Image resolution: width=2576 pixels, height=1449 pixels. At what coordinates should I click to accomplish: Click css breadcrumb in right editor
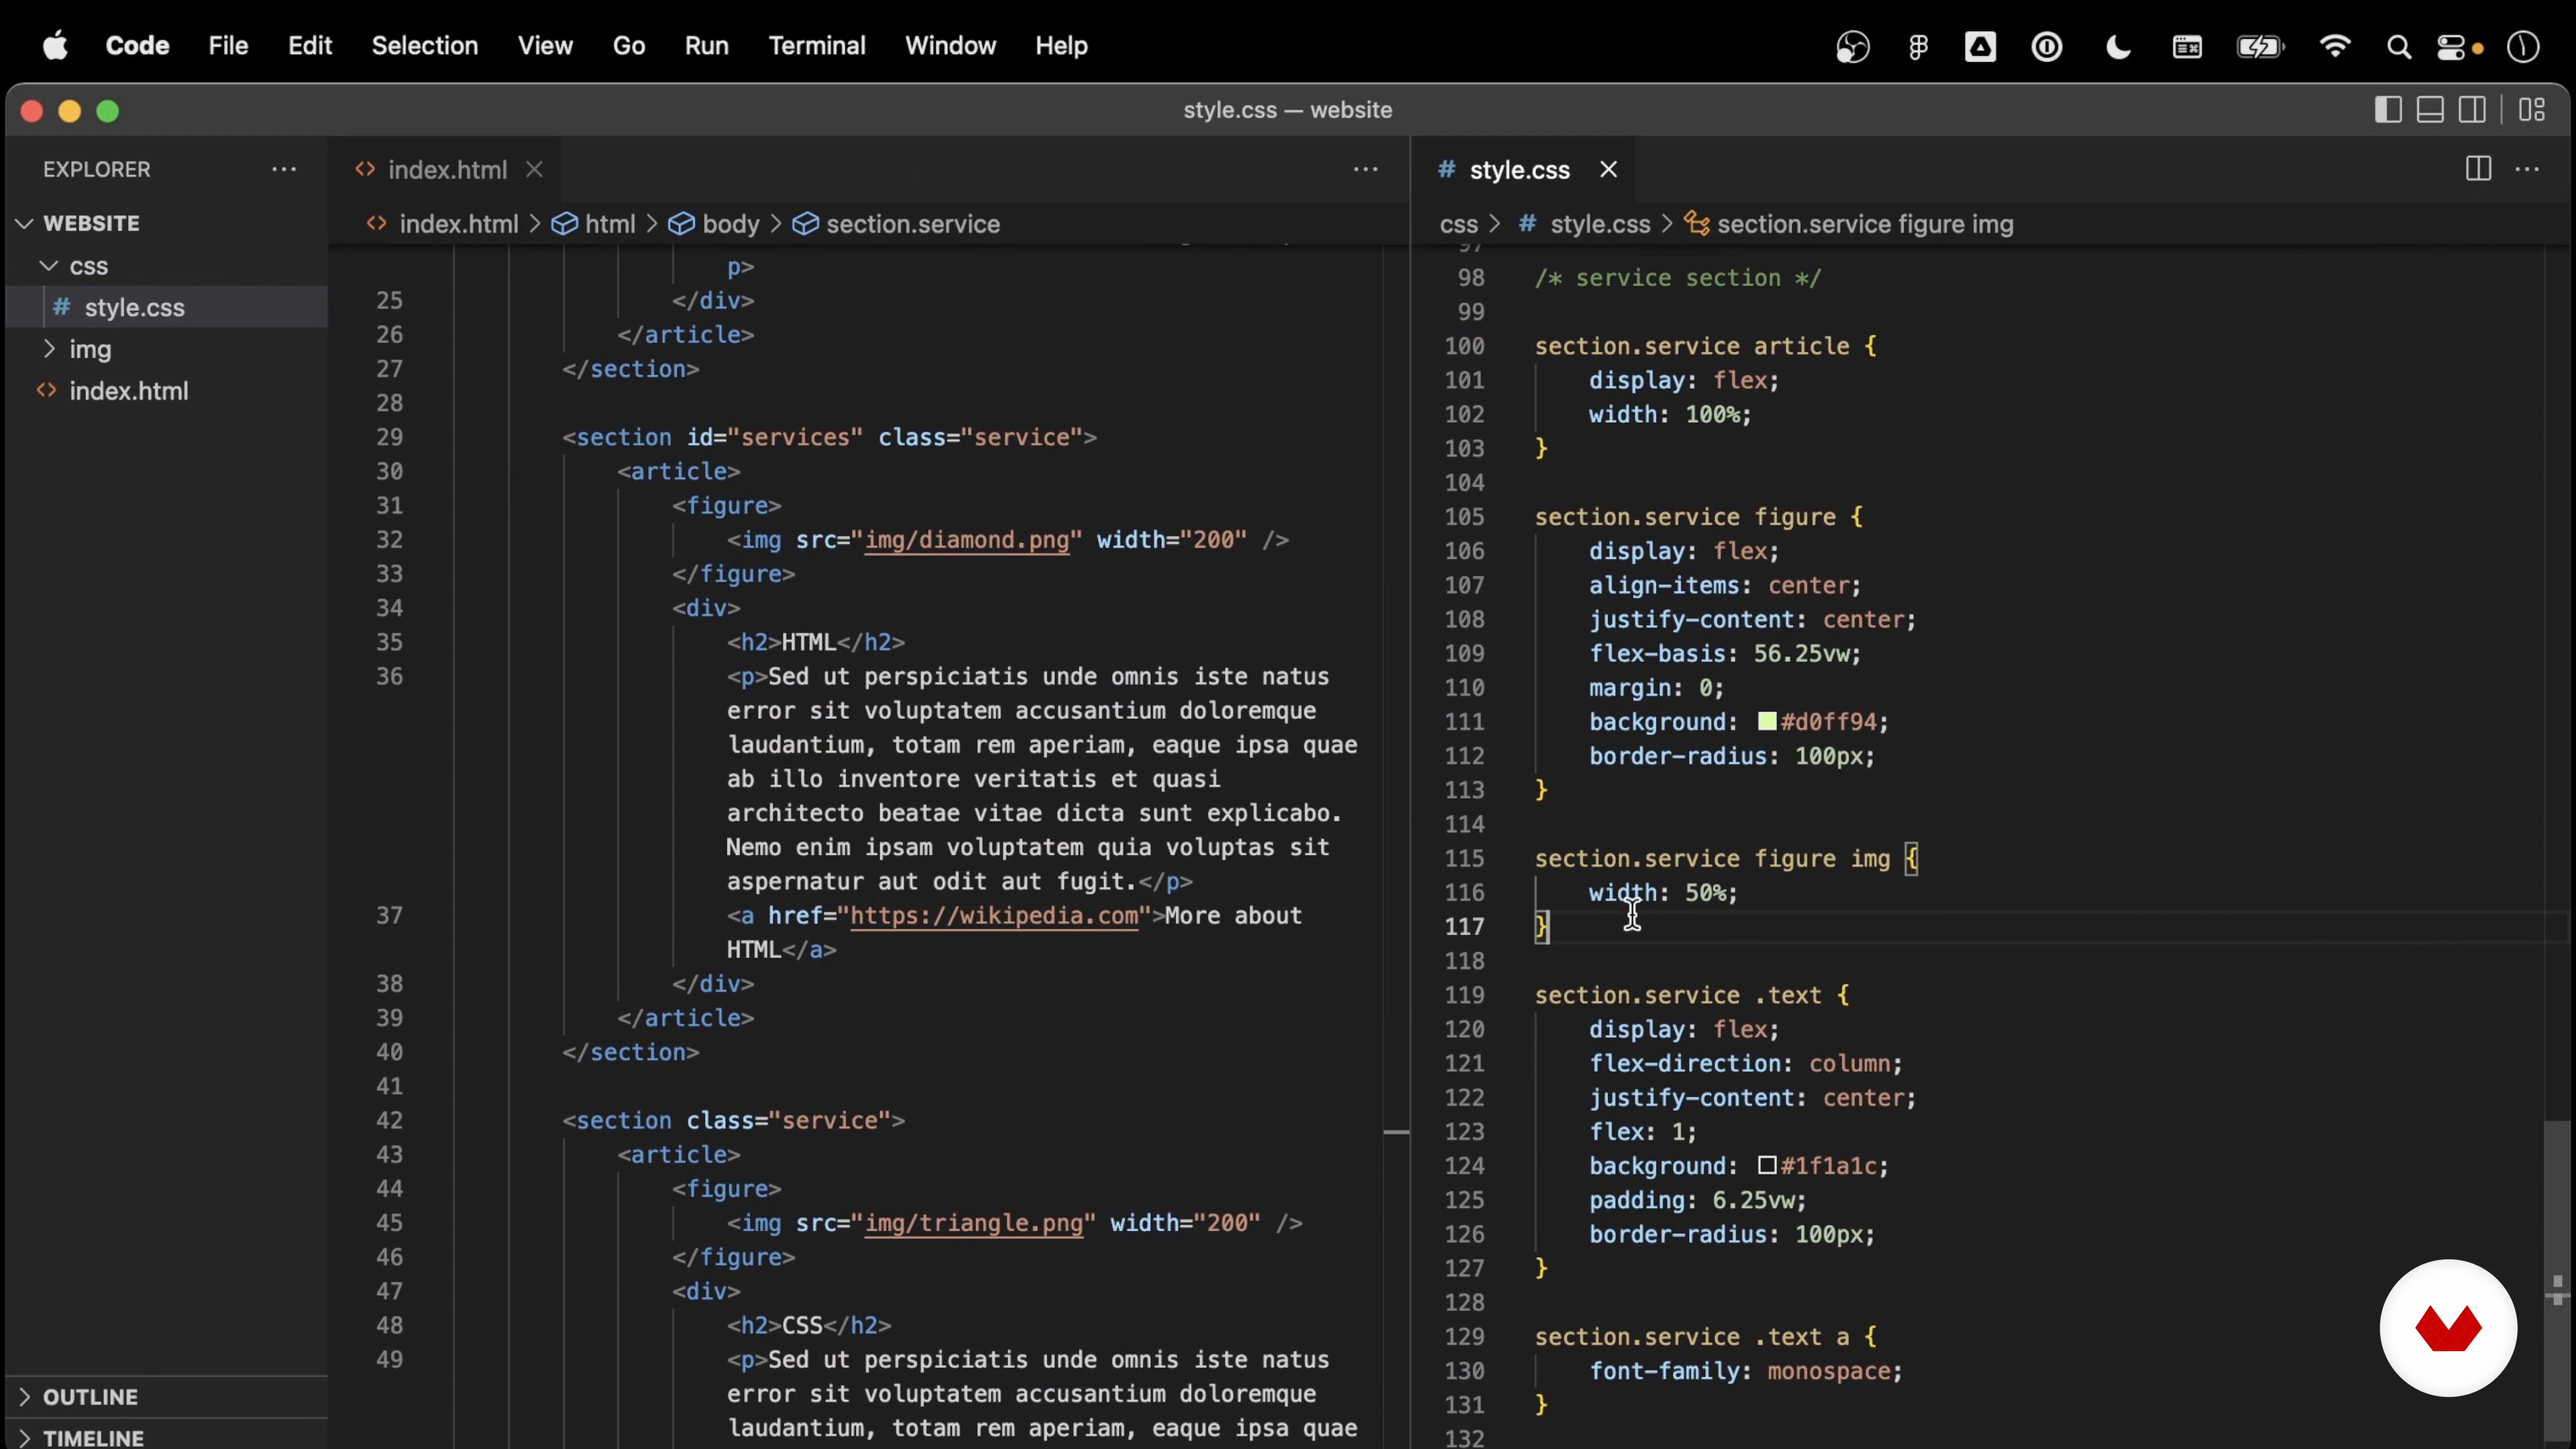pyautogui.click(x=1458, y=224)
